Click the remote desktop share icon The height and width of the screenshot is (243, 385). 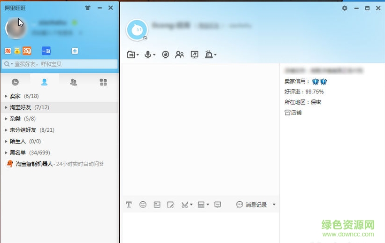pos(194,55)
